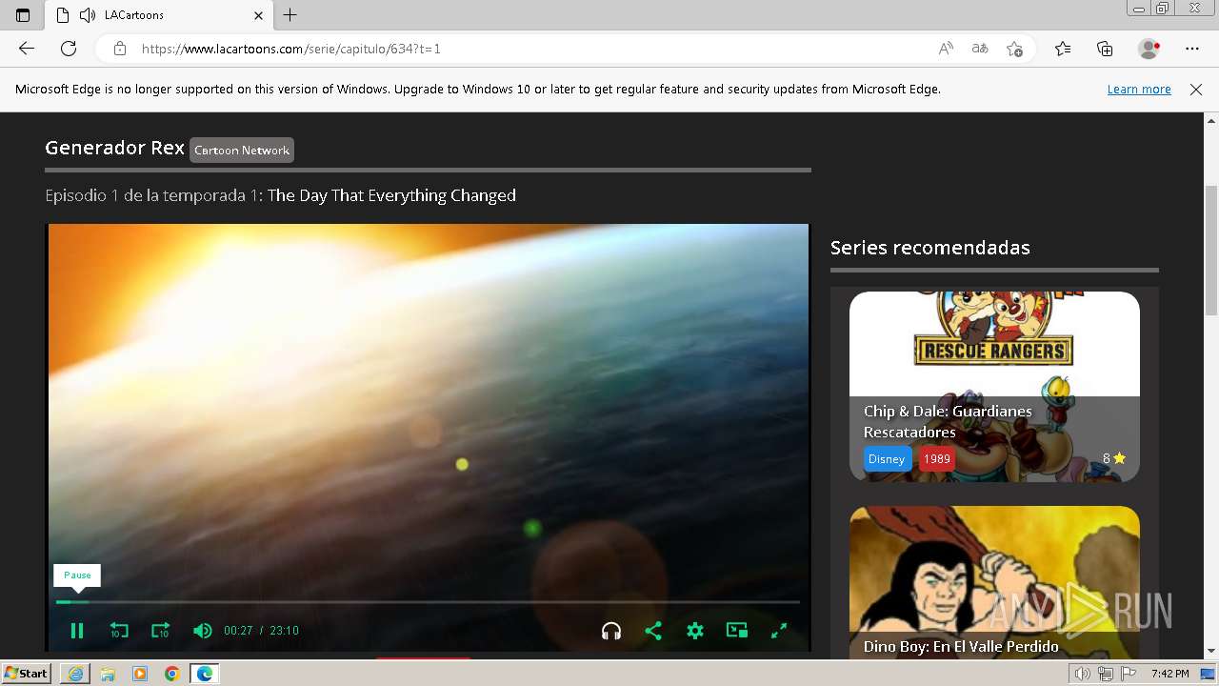Open the Windows Start menu
This screenshot has height=686, width=1219.
coord(27,674)
